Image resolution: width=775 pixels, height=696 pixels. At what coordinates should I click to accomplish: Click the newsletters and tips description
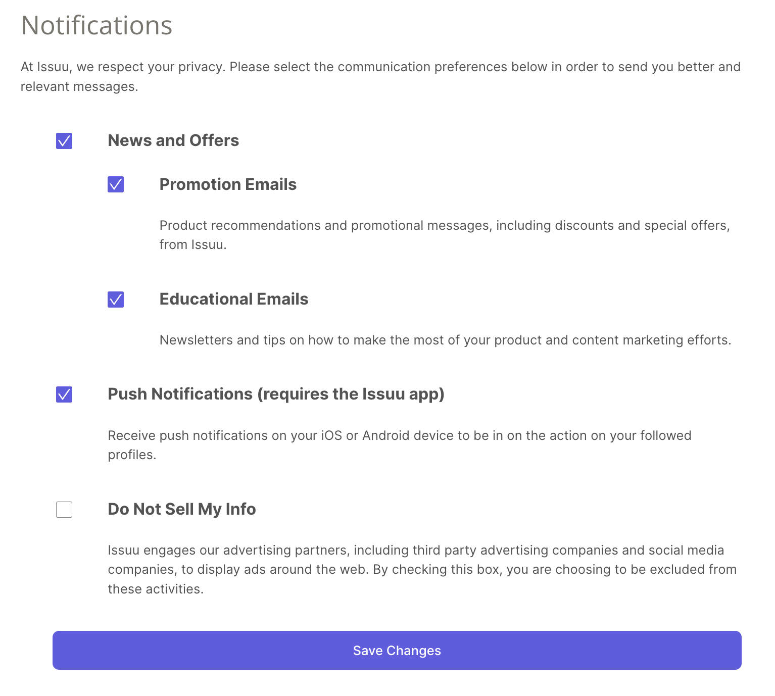point(445,340)
